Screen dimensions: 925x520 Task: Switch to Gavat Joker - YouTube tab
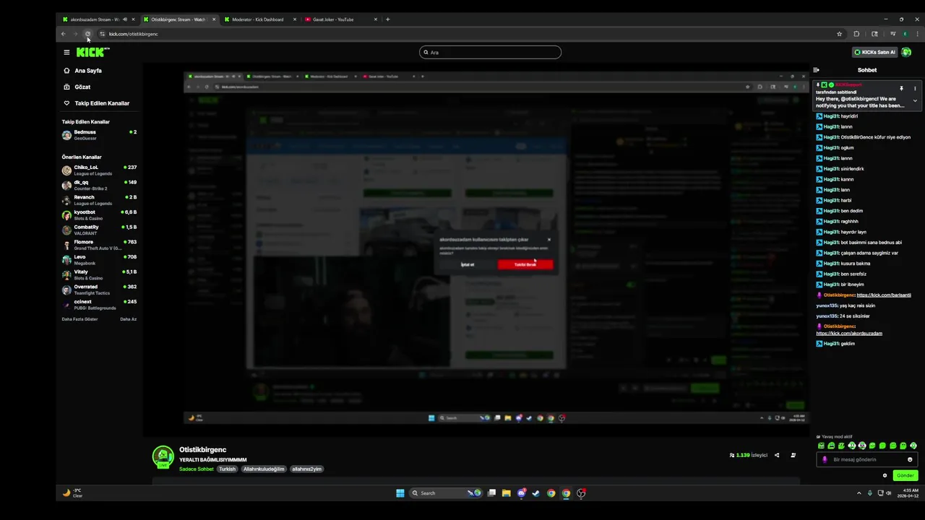point(333,19)
